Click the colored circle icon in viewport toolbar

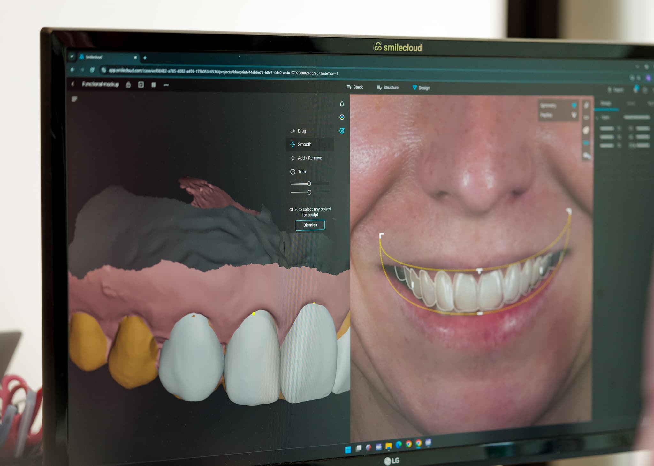pyautogui.click(x=342, y=117)
